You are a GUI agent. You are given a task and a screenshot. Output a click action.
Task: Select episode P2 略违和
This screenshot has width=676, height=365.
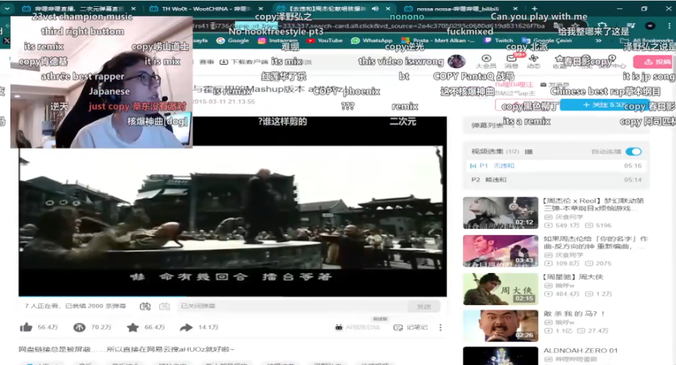pos(556,179)
